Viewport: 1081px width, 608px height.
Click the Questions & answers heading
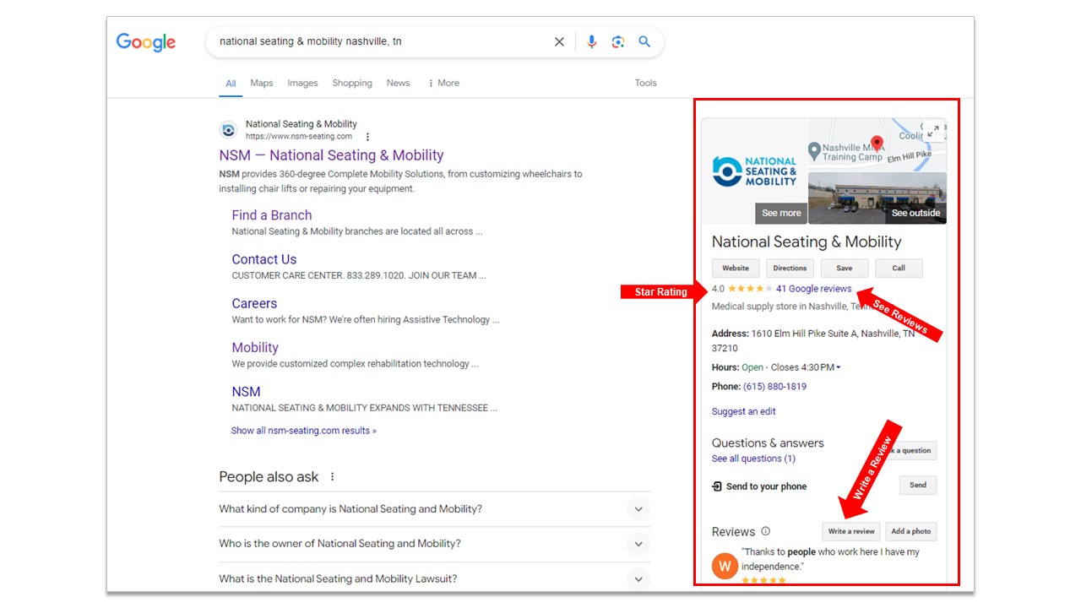click(768, 443)
